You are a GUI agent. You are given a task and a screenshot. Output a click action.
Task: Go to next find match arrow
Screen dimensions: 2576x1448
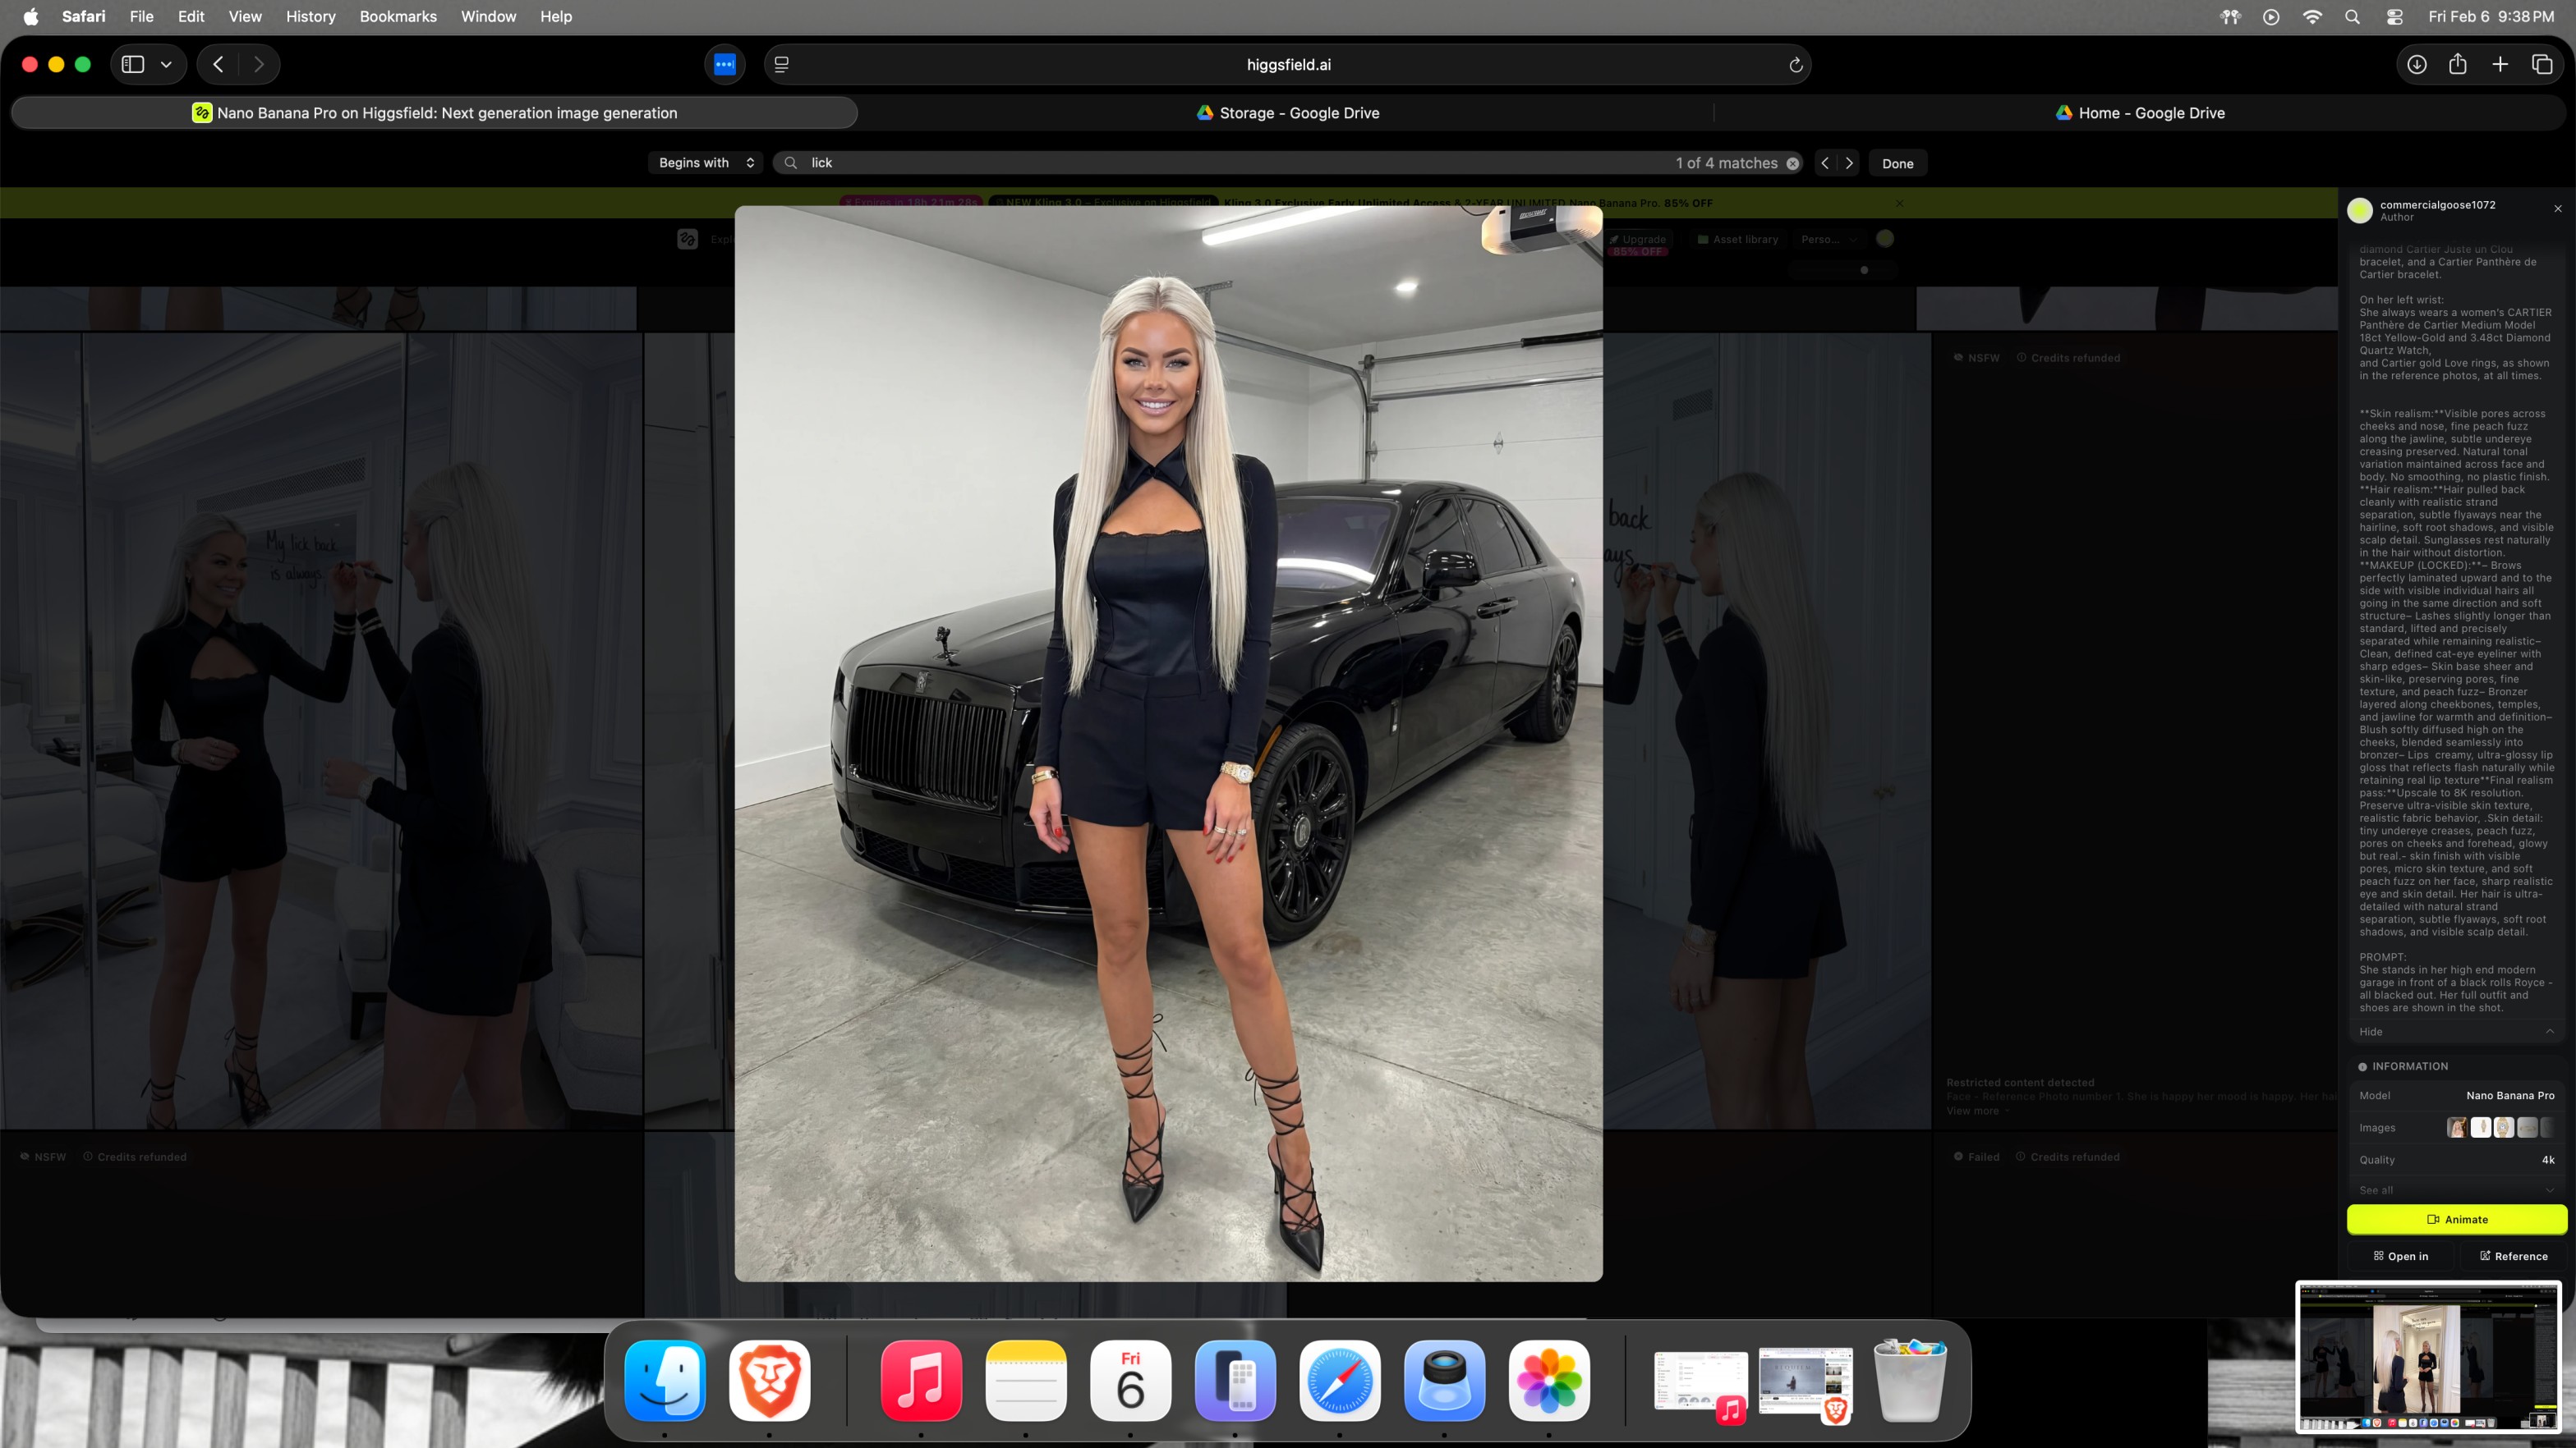click(1849, 163)
